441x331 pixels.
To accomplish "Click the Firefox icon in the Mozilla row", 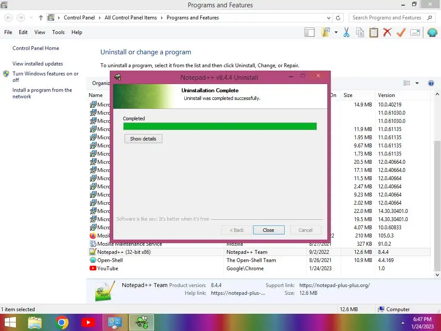I will point(93,236).
